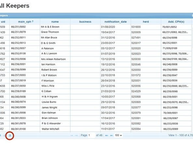This screenshot has height=144, width=193.
Task: Select the Ian Harrison row
Action: tap(96, 64)
